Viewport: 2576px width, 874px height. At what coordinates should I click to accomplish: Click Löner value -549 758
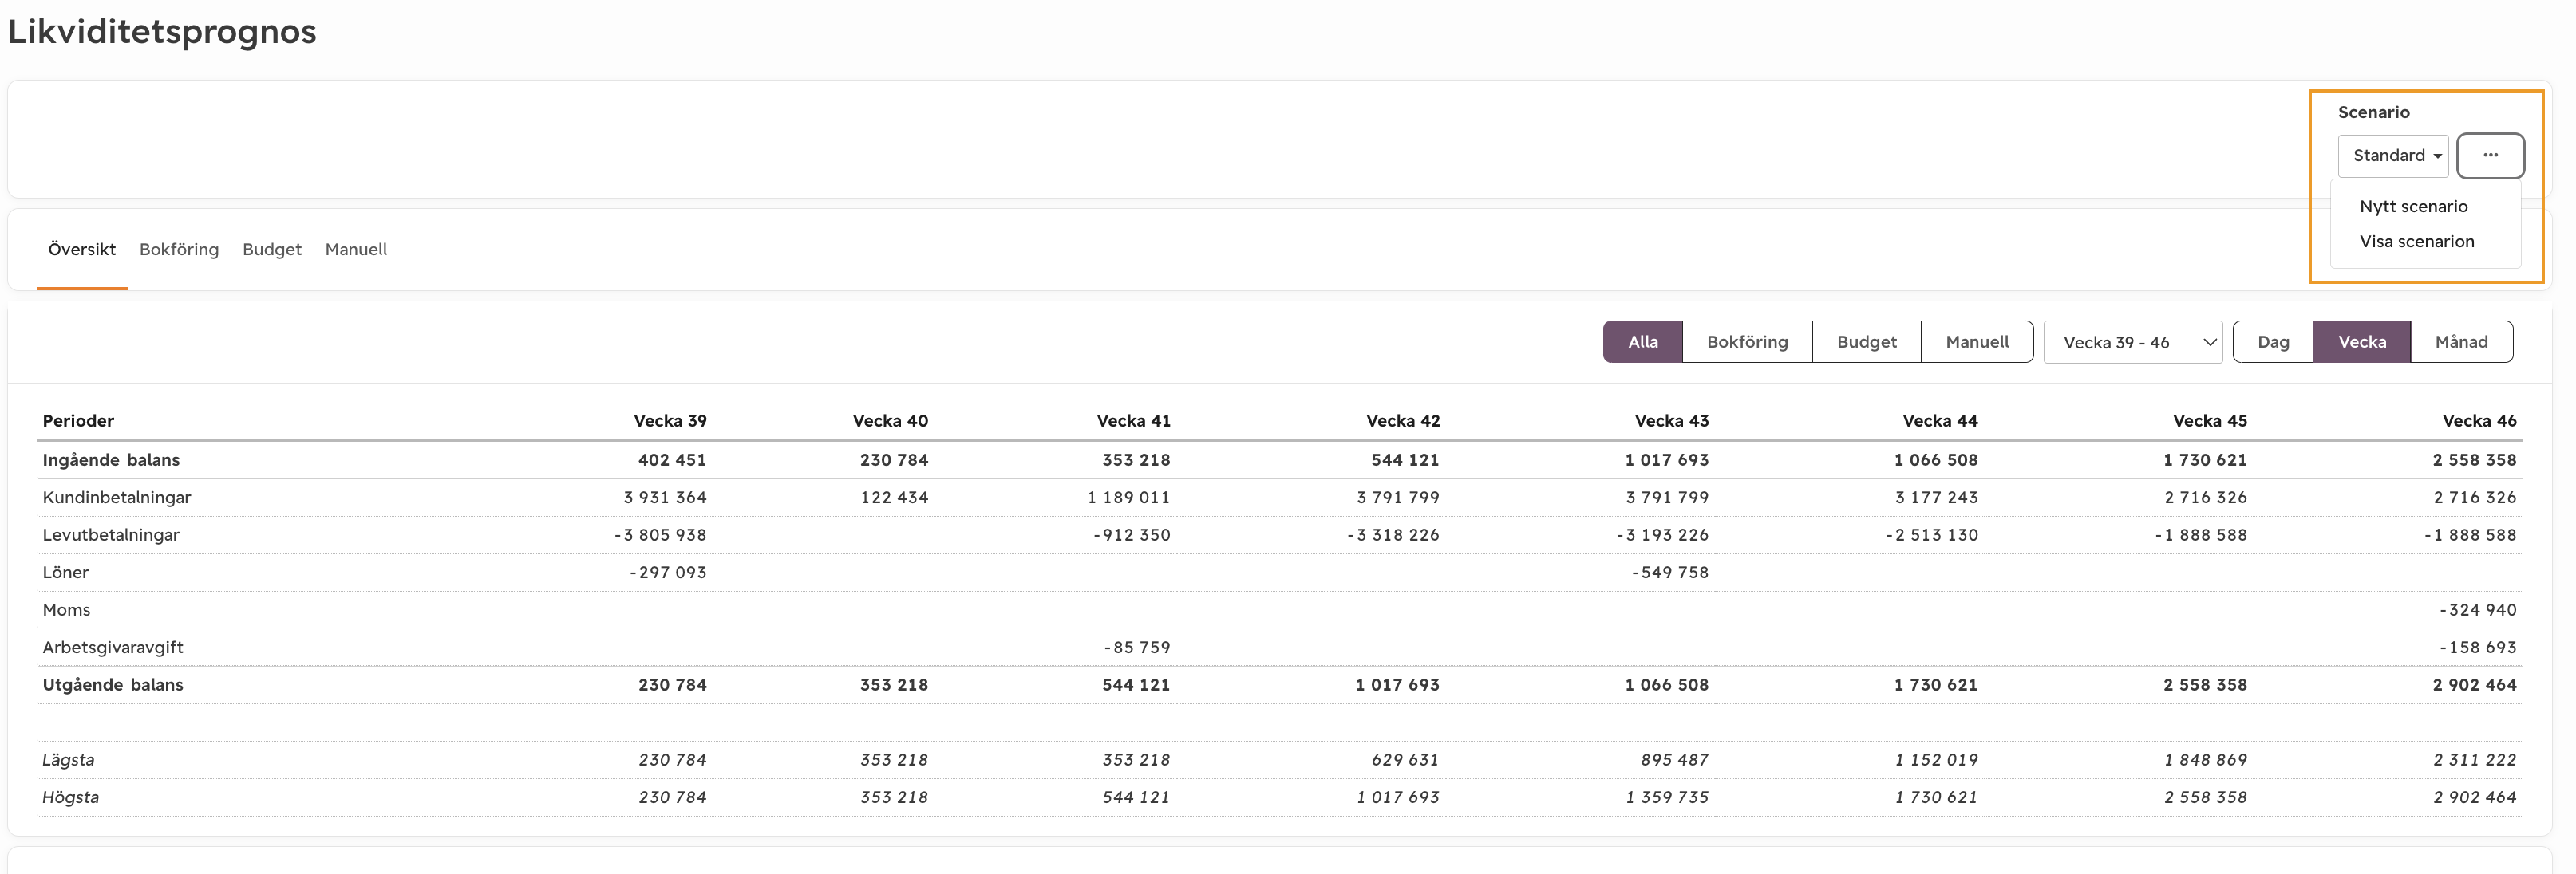pyautogui.click(x=1670, y=573)
